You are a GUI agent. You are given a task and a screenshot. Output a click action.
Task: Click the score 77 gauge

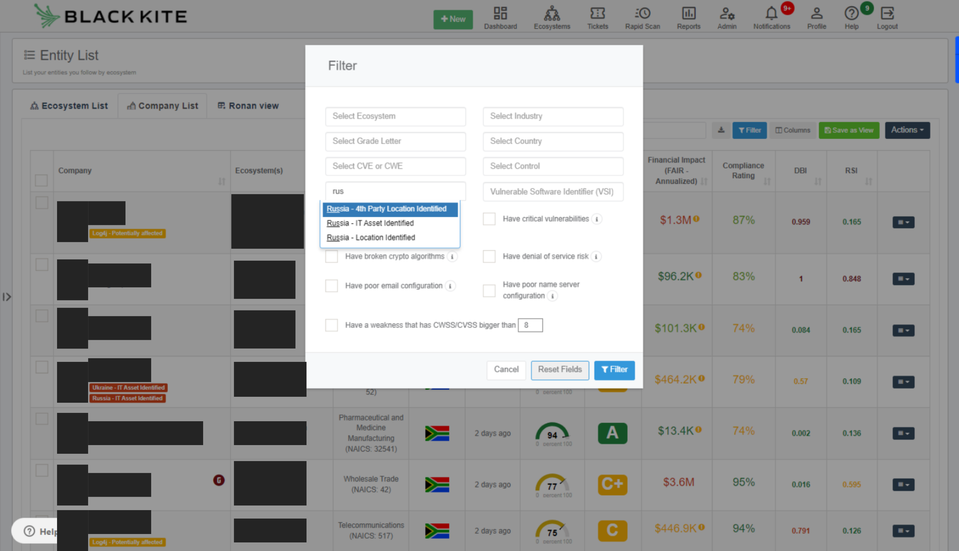tap(553, 485)
